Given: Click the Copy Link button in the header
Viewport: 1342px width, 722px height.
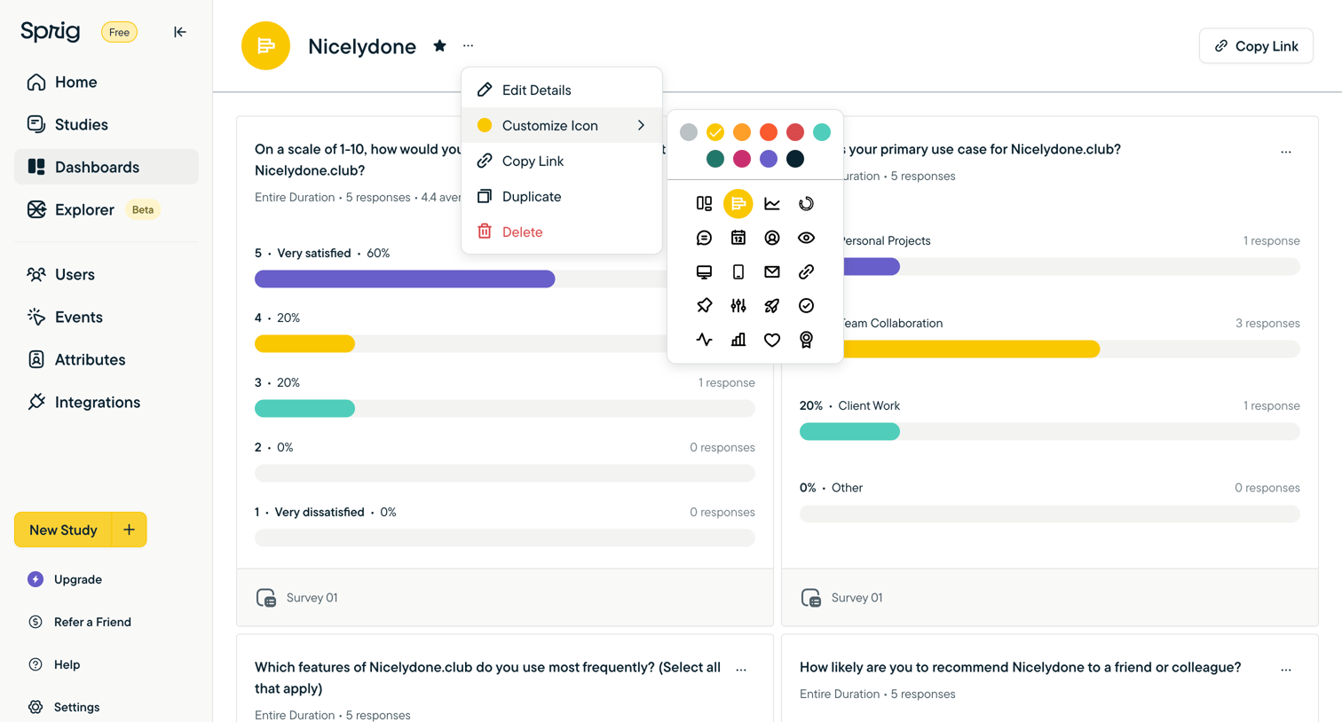Looking at the screenshot, I should pos(1256,46).
